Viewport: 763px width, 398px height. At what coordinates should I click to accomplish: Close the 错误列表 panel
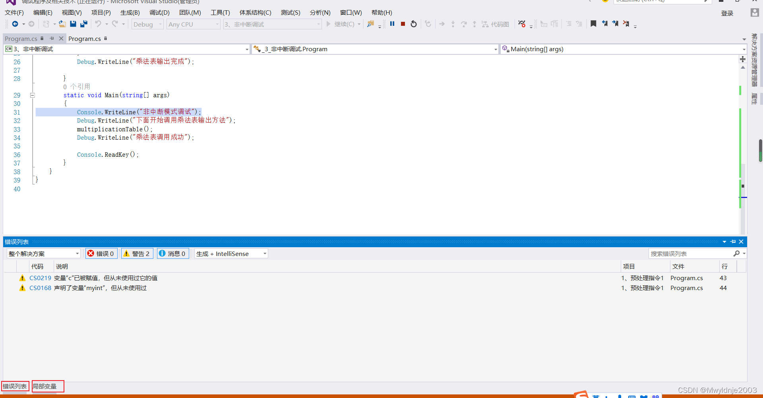coord(741,242)
